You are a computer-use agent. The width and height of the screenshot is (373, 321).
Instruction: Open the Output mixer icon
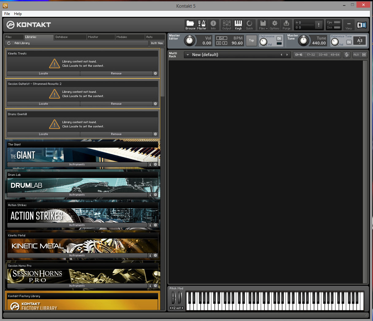(227, 25)
